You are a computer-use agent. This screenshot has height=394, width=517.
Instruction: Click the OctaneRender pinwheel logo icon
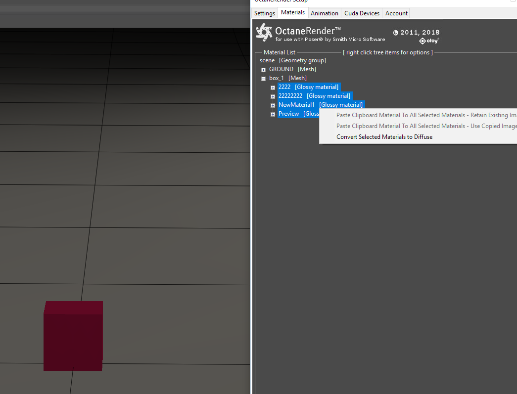[x=264, y=32]
